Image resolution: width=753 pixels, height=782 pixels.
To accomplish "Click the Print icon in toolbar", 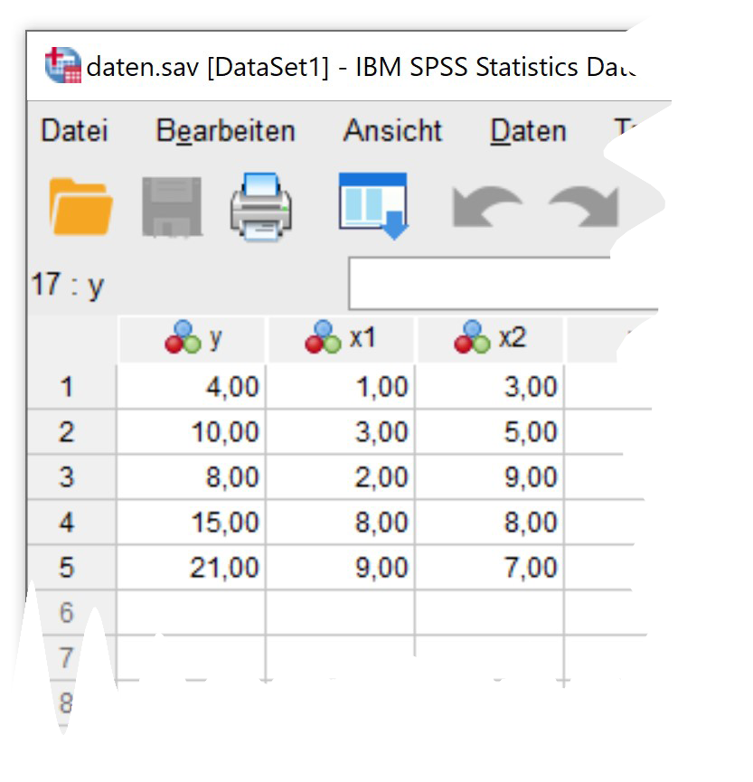I will (261, 205).
